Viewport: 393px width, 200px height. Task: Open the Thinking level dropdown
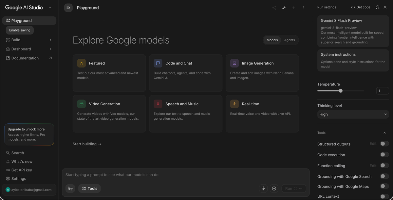click(353, 114)
